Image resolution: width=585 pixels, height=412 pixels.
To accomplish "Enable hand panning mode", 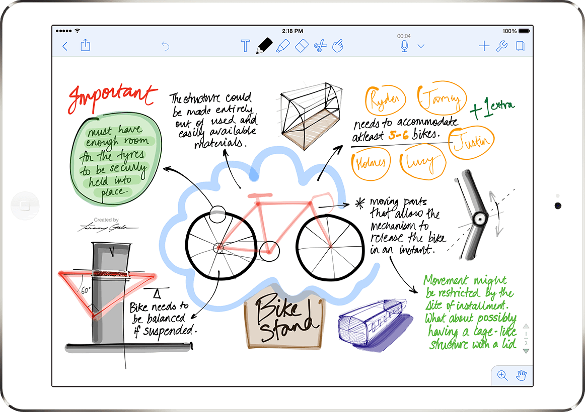I will point(521,375).
